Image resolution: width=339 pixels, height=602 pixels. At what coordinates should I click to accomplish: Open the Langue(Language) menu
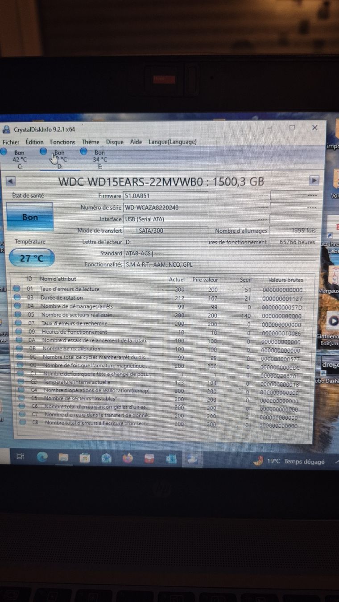pos(173,142)
